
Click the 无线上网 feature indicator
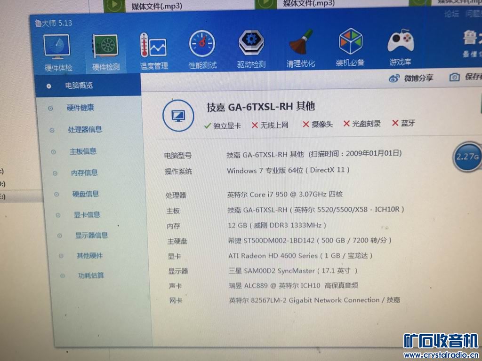pyautogui.click(x=270, y=125)
